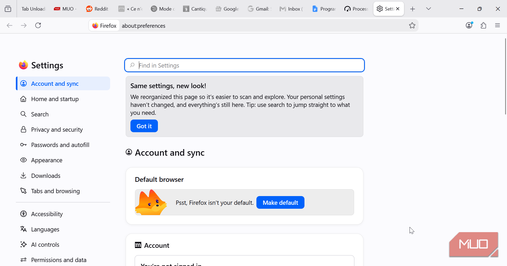Open Accessibility settings
This screenshot has width=507, height=266.
[63, 214]
